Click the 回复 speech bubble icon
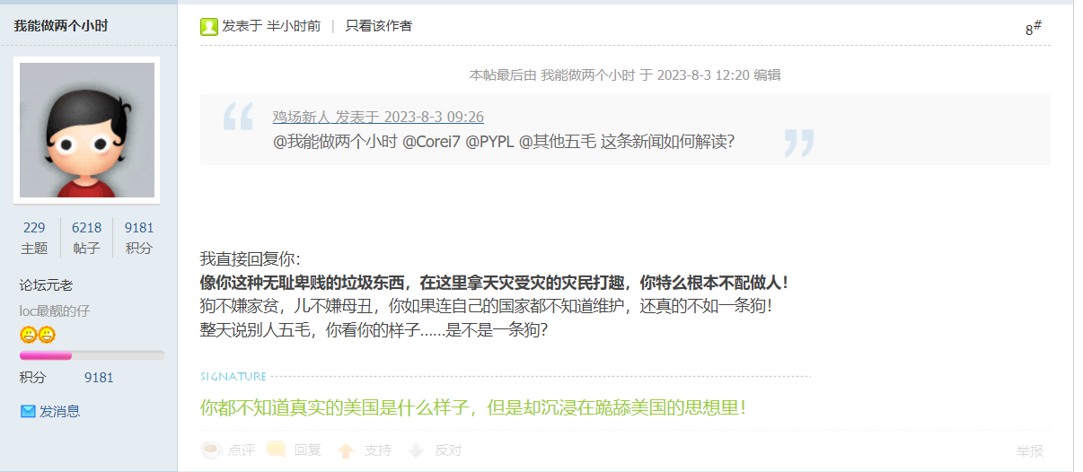Viewport: 1083px width, 472px height. pyautogui.click(x=277, y=450)
